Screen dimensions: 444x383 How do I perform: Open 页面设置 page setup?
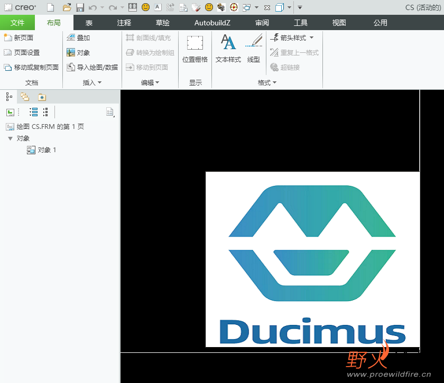pyautogui.click(x=22, y=52)
